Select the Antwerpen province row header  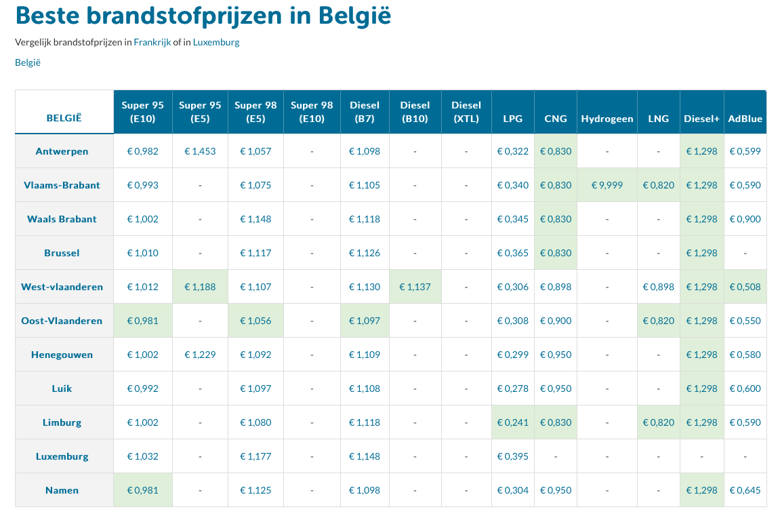(62, 151)
